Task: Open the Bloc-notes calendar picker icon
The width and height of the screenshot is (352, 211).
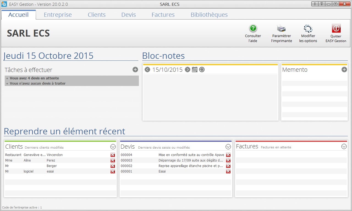Action: [x=195, y=70]
